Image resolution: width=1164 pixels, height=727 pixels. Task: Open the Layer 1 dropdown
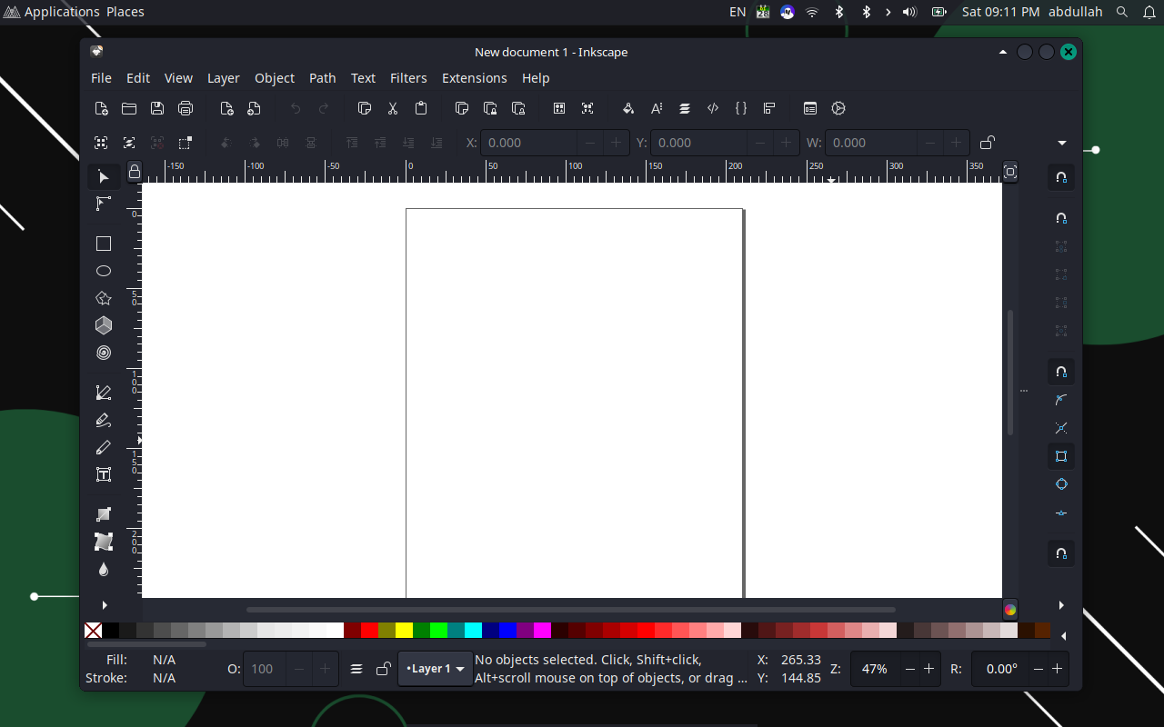point(436,669)
